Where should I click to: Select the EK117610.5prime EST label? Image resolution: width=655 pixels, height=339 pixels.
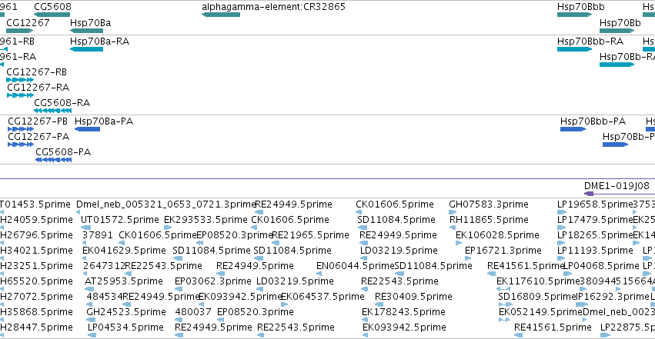point(536,281)
